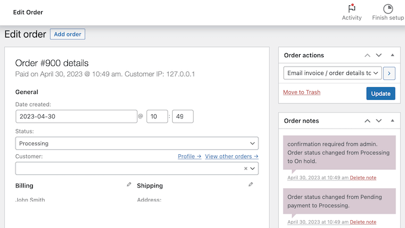Click the Move to Trash link
The height and width of the screenshot is (228, 405).
click(302, 92)
